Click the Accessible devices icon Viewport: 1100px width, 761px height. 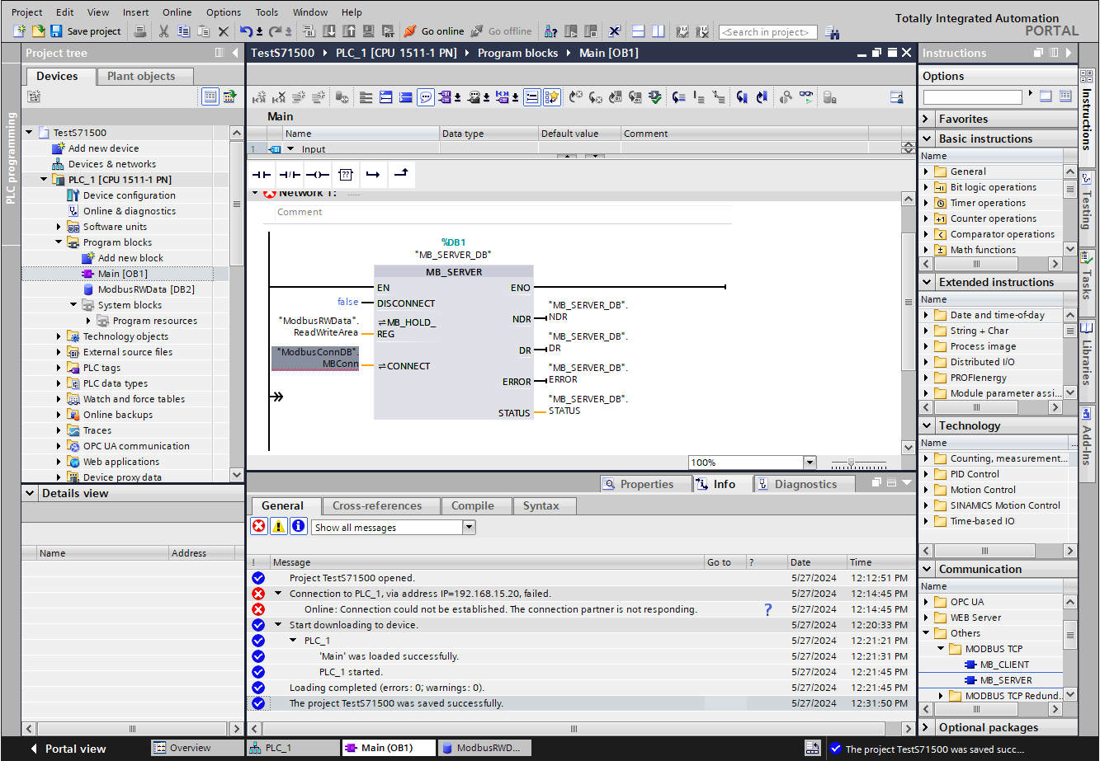550,31
